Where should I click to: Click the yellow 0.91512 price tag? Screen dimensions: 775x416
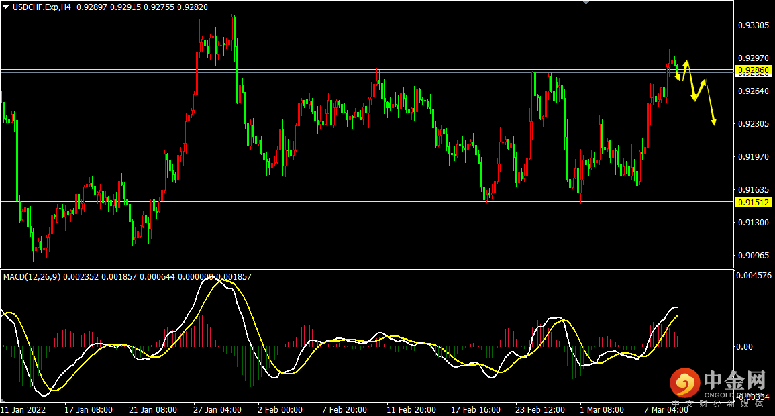754,202
